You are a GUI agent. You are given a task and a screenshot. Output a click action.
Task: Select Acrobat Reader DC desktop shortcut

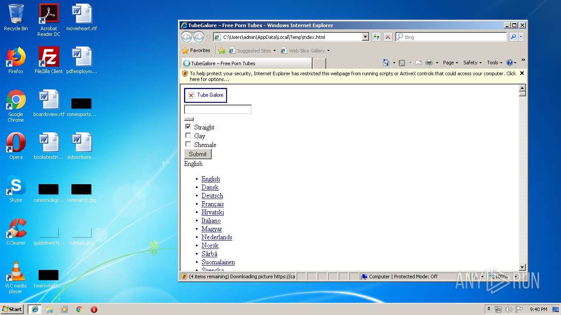click(x=49, y=20)
